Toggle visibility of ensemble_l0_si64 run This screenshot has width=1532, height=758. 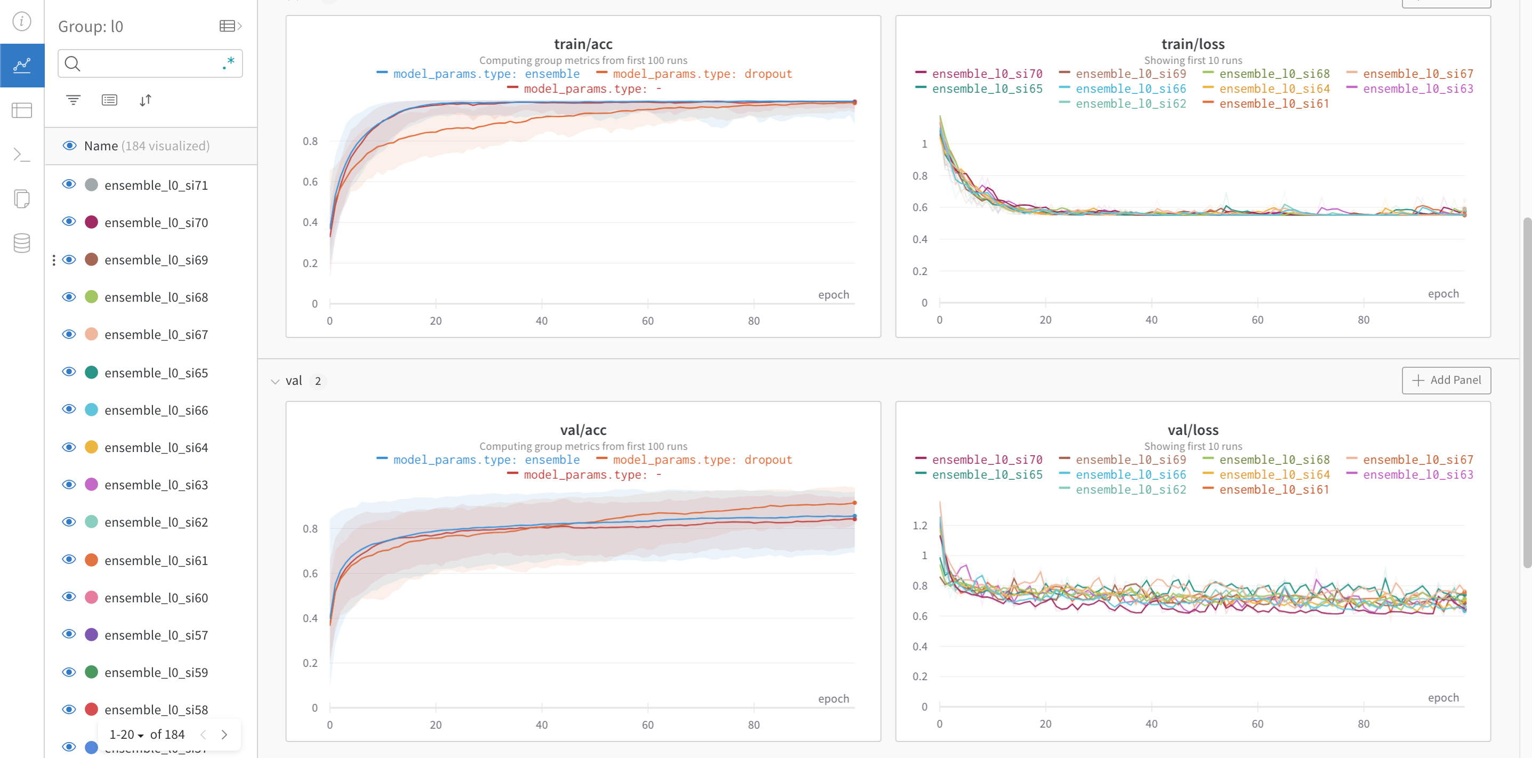[x=69, y=447]
